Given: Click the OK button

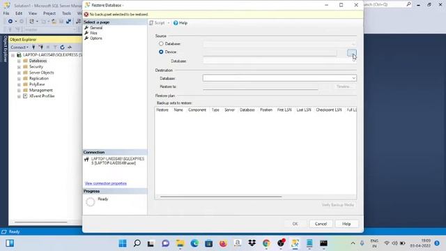Looking at the screenshot, I should (295, 224).
